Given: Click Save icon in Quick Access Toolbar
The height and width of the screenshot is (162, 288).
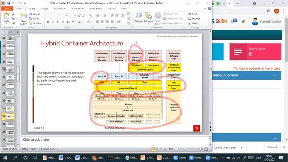Looking at the screenshot, I should pos(9,3).
